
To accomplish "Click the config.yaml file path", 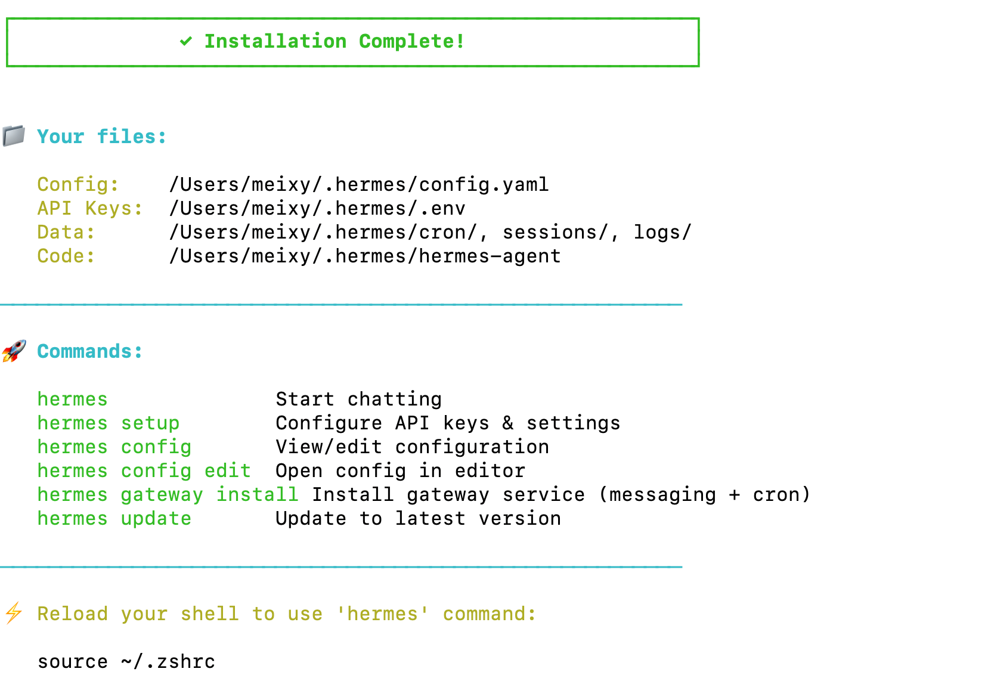I will coord(359,184).
